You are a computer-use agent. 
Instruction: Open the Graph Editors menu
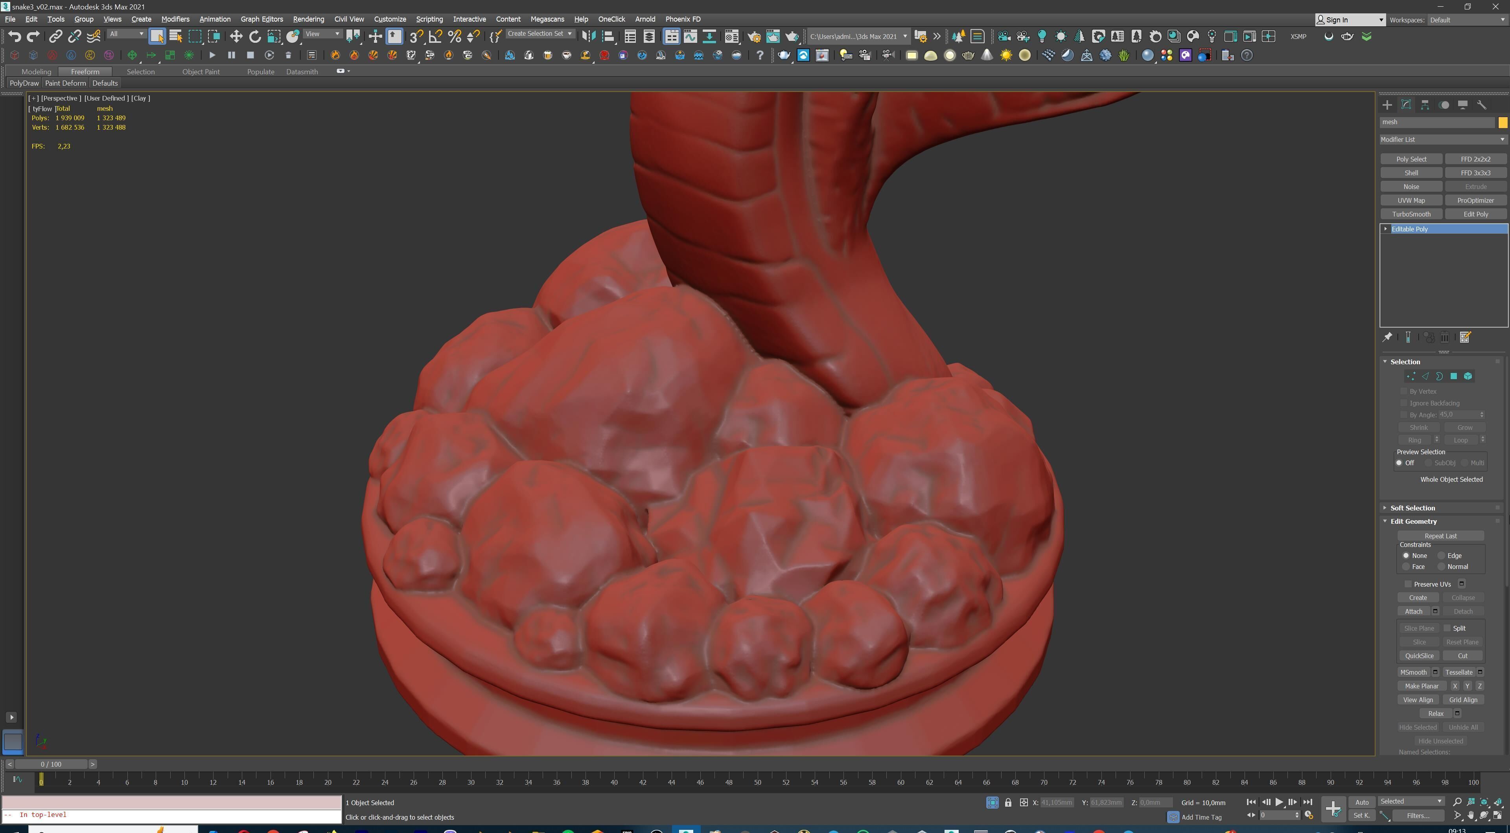pyautogui.click(x=261, y=19)
